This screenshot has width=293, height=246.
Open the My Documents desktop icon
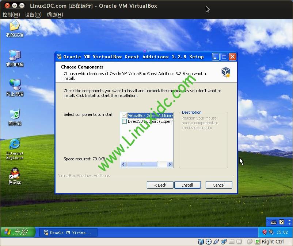tap(15, 28)
